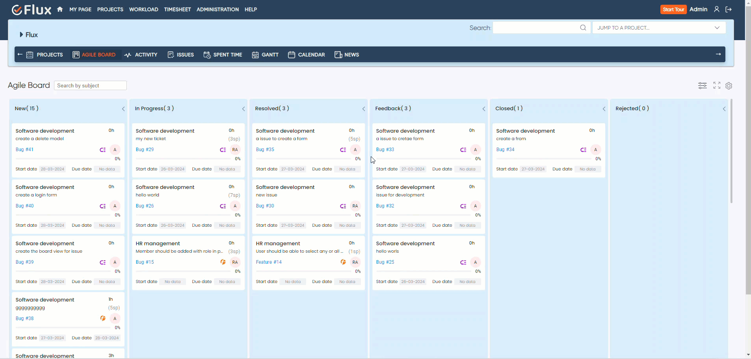Focus the Search by subject field
The height and width of the screenshot is (359, 751).
coord(90,85)
